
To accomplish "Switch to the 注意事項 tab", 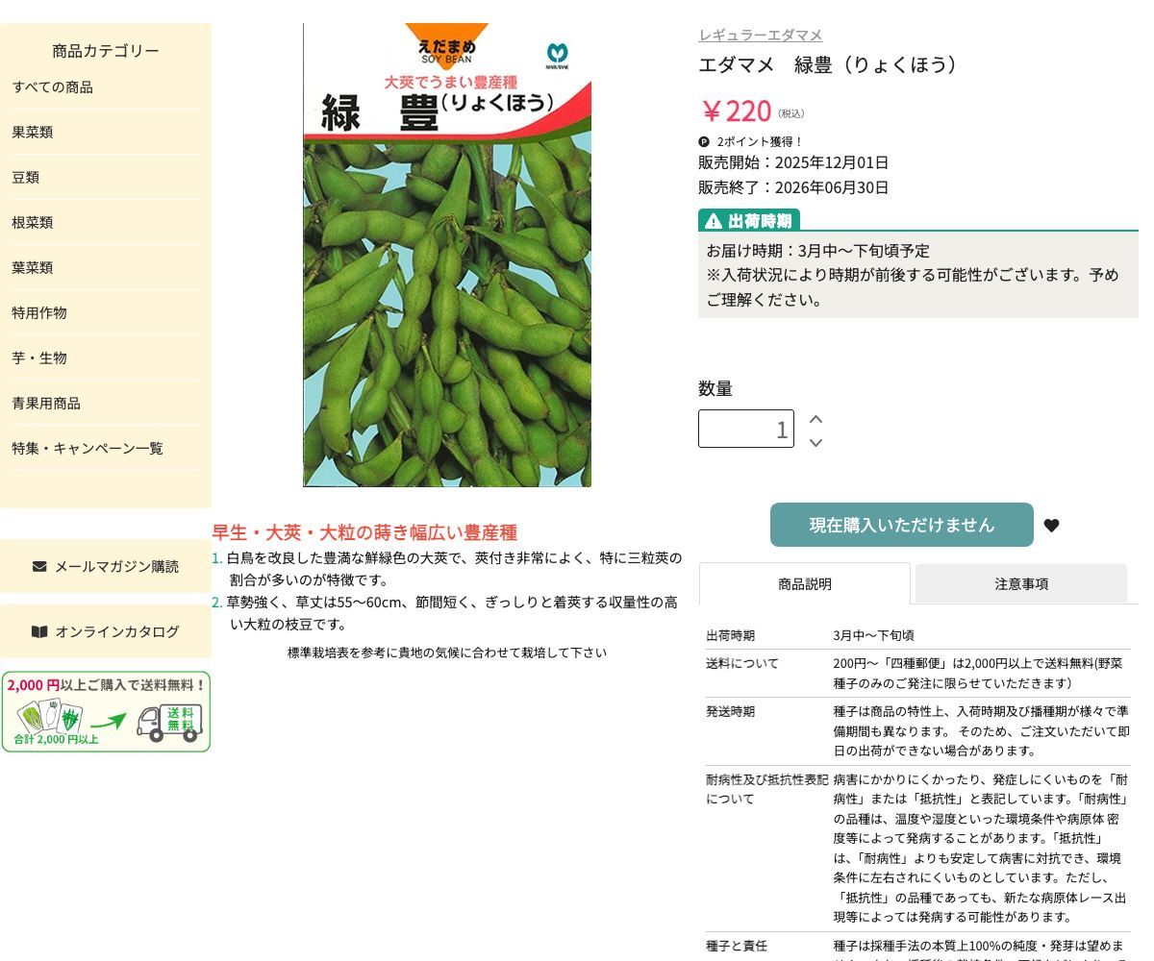I will point(1021,583).
